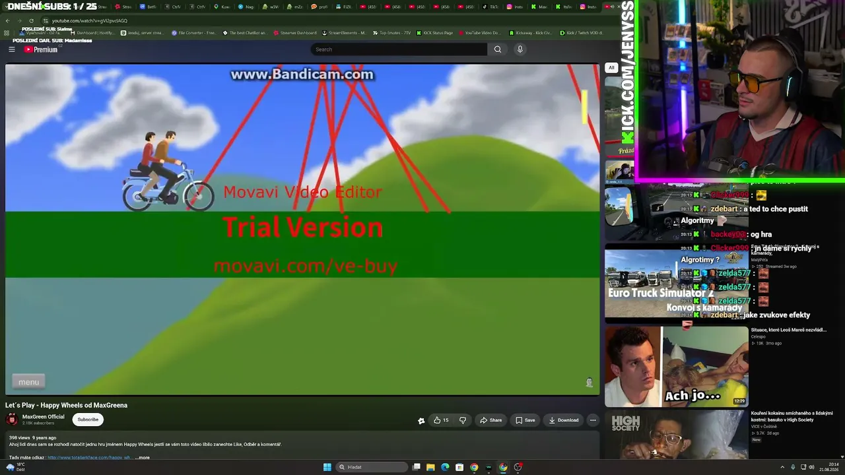845x475 pixels.
Task: Click the puzzle-piece extension icon beside Like
Action: click(x=421, y=420)
